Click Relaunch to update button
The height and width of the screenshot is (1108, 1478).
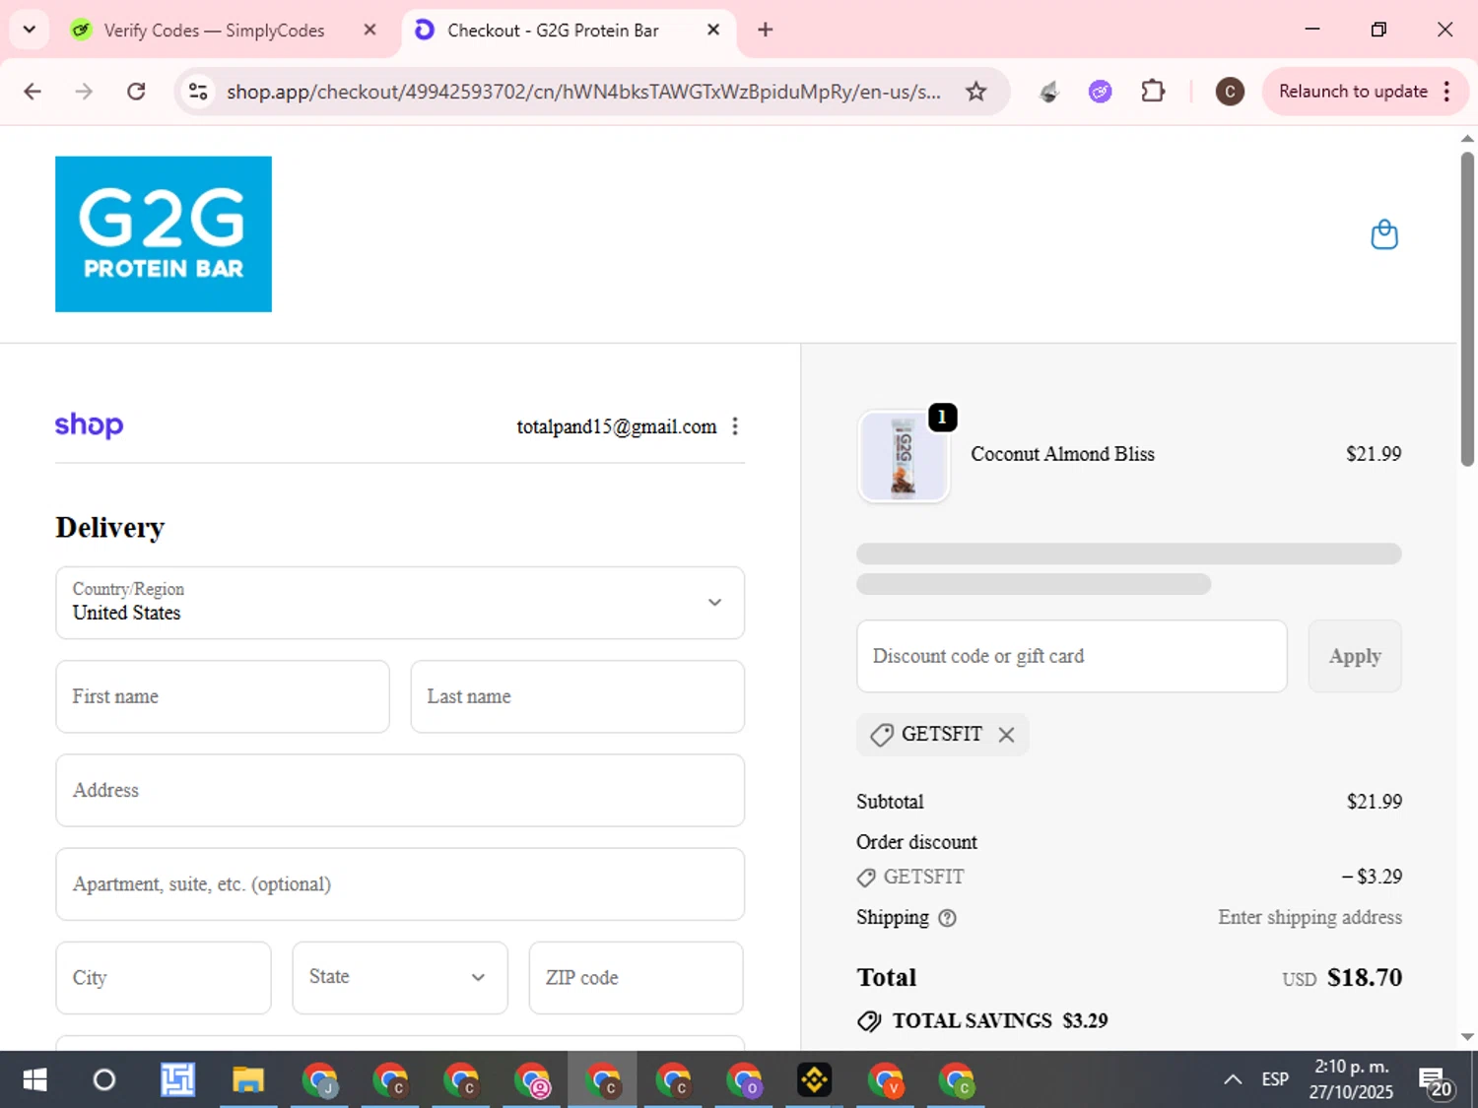pos(1353,92)
